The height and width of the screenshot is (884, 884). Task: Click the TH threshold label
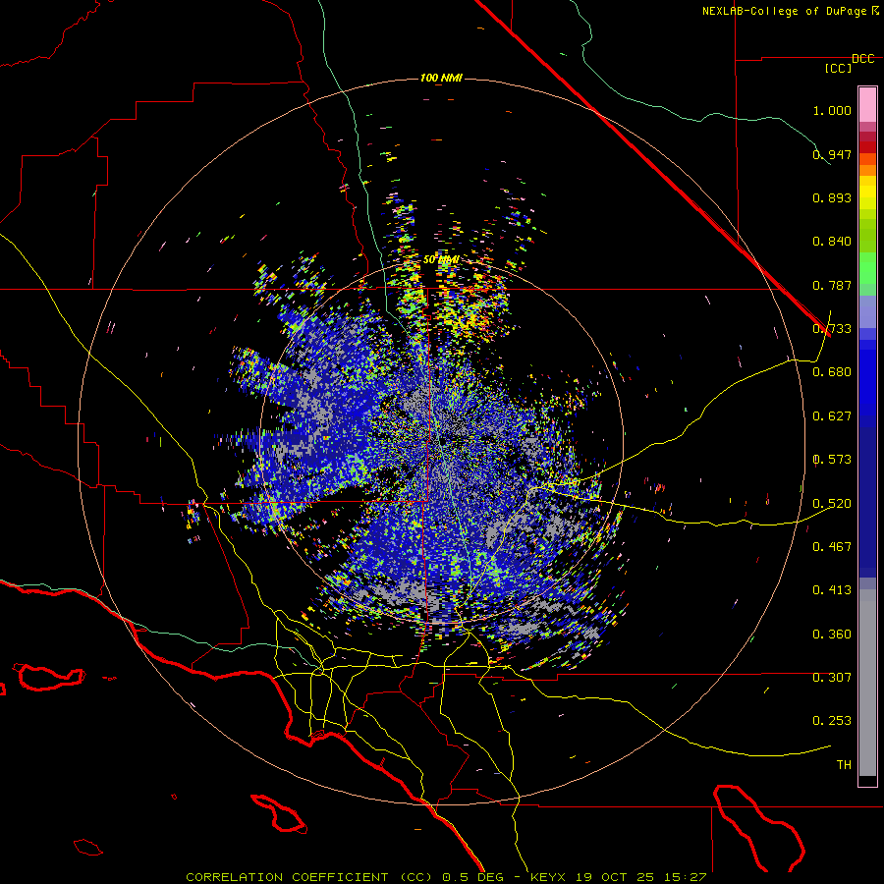pyautogui.click(x=844, y=765)
